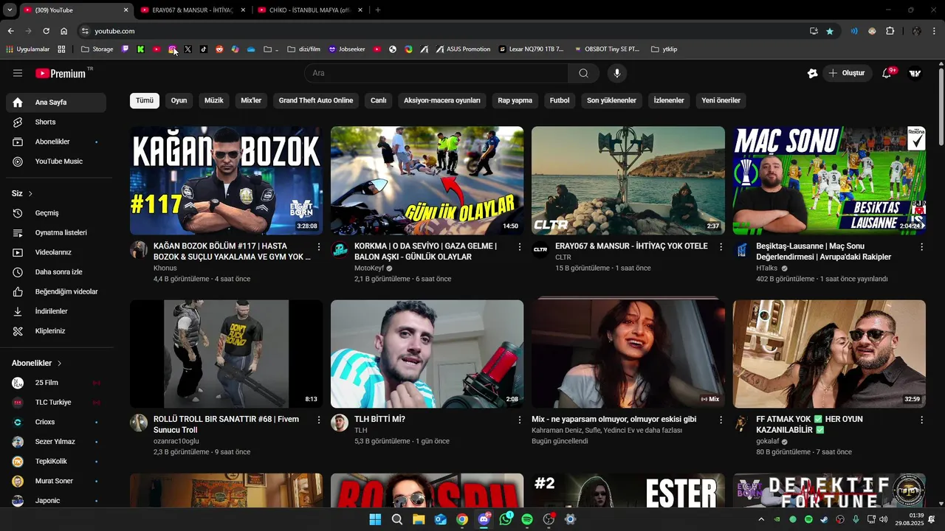Open the YouTube hamburger guide menu
Image resolution: width=945 pixels, height=531 pixels.
18,73
